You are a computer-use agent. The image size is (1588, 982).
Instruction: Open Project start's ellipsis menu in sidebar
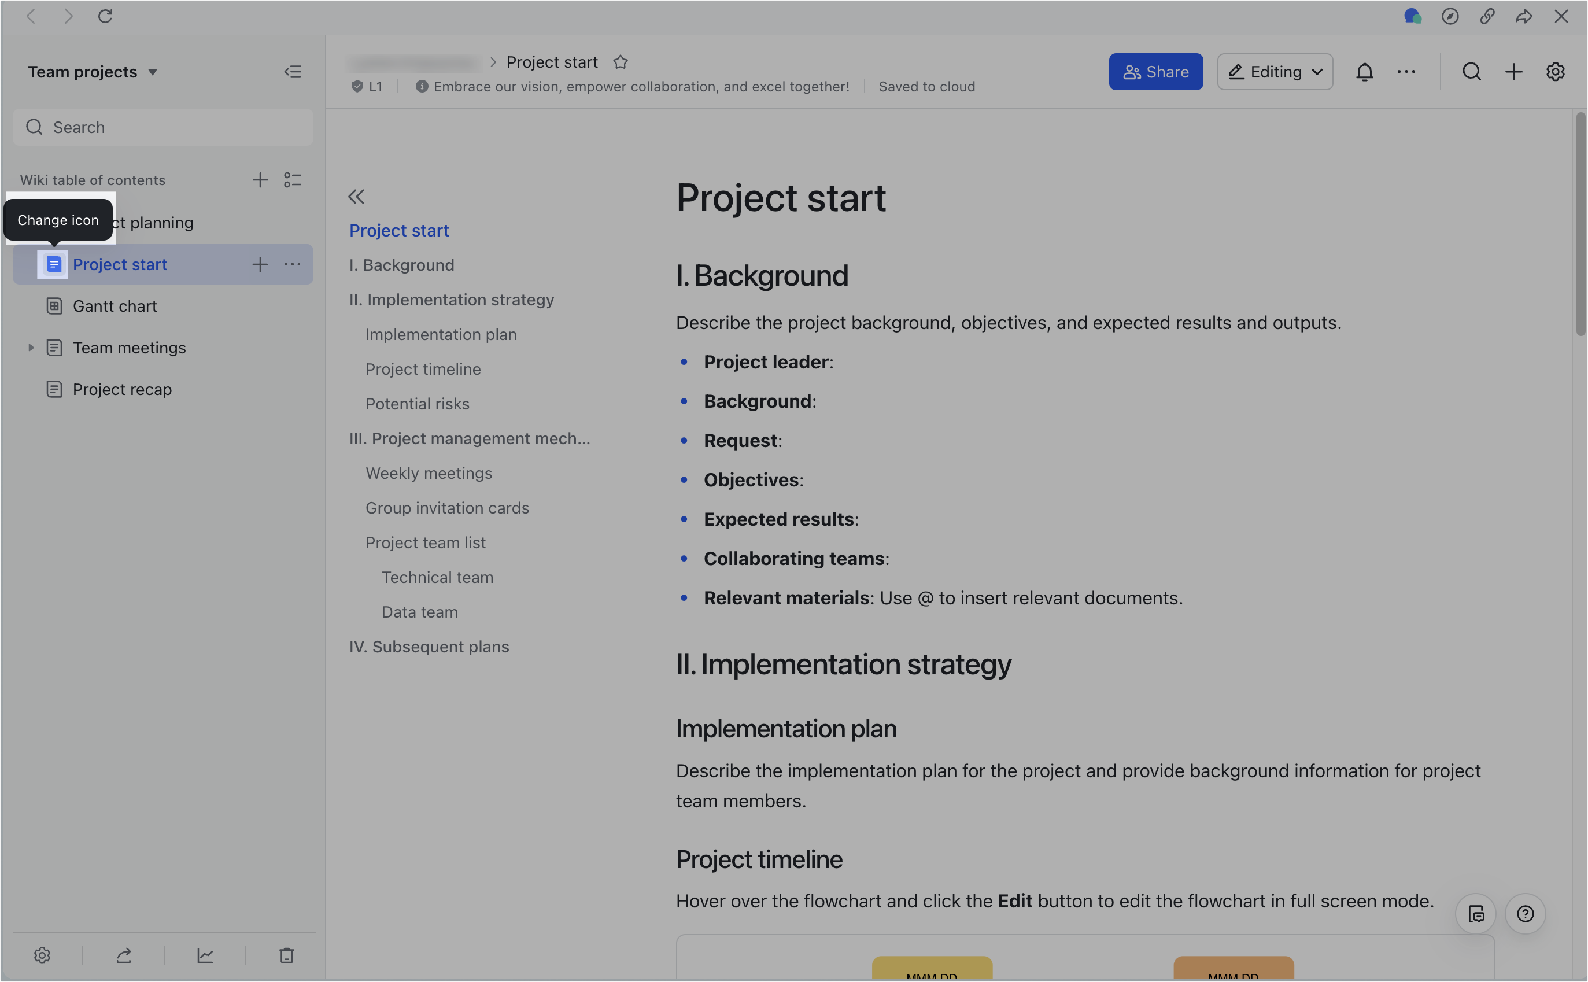pyautogui.click(x=293, y=264)
